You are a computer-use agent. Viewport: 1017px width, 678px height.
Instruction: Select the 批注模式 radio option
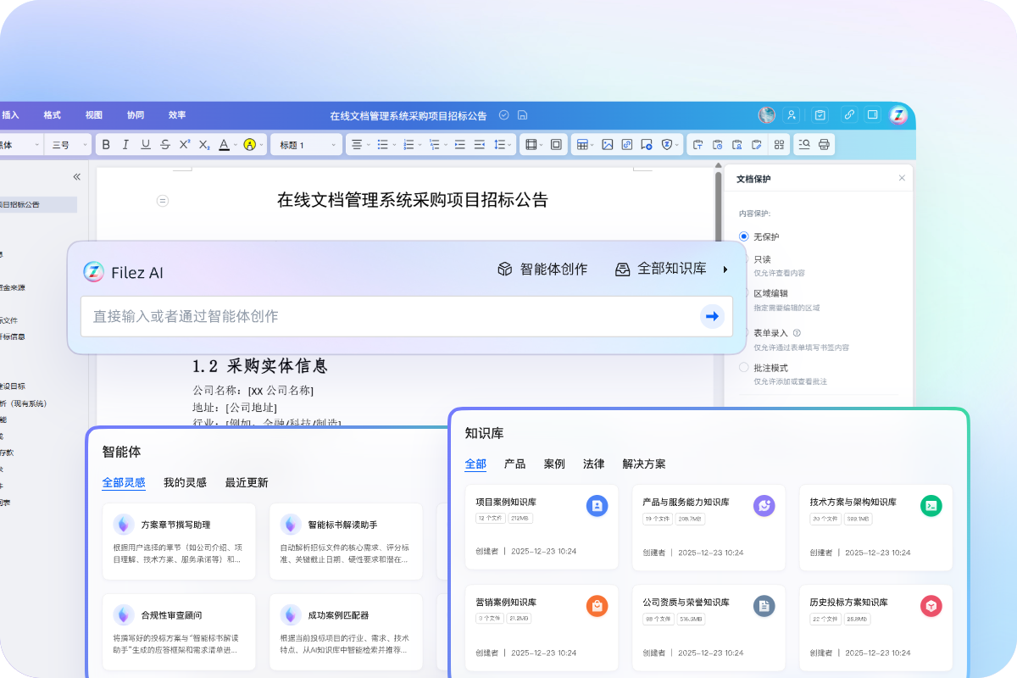click(x=744, y=368)
